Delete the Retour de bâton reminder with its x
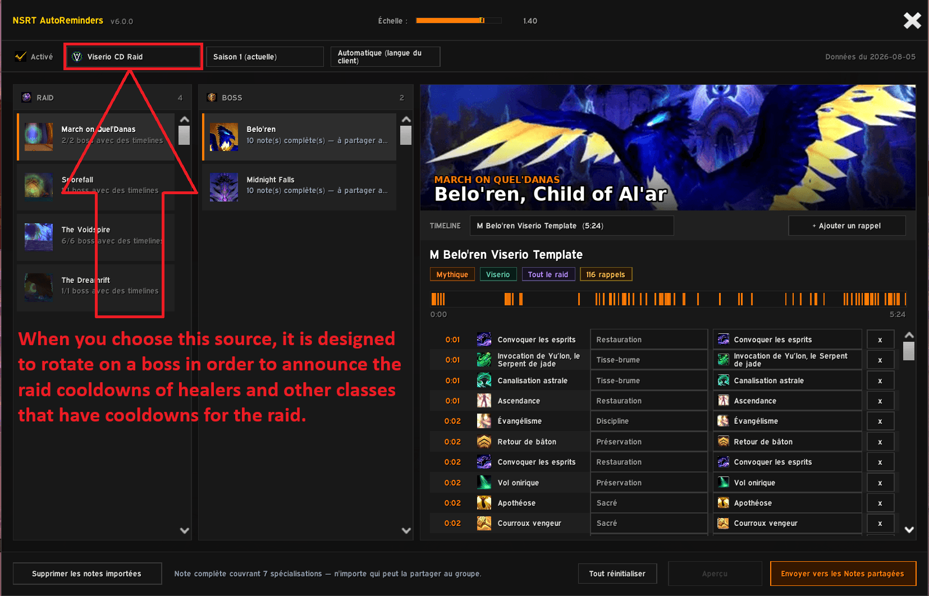This screenshot has height=596, width=929. click(x=880, y=442)
